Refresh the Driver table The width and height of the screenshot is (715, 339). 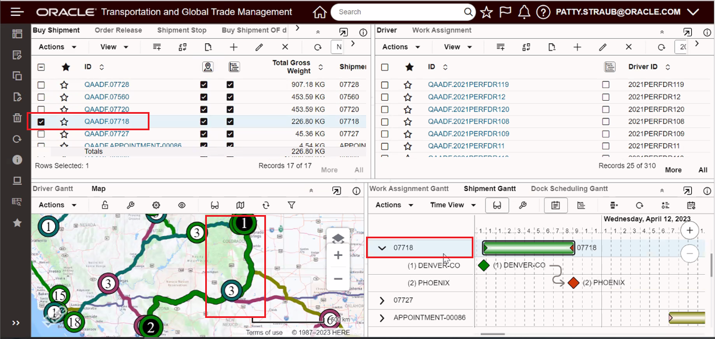[x=661, y=47]
